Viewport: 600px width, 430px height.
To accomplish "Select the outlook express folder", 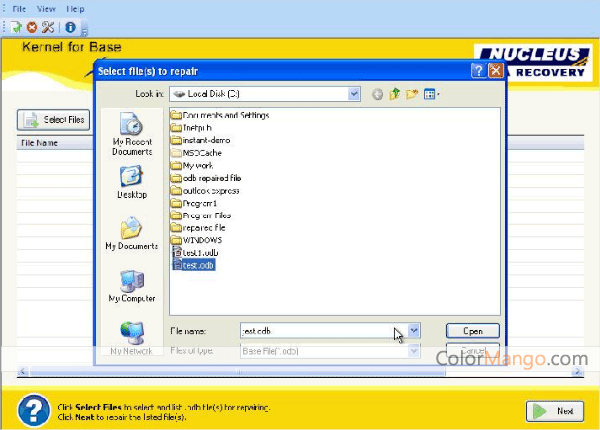I will (x=205, y=191).
